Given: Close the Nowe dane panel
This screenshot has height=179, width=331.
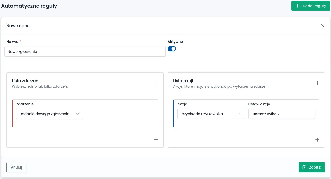Looking at the screenshot, I should (323, 26).
